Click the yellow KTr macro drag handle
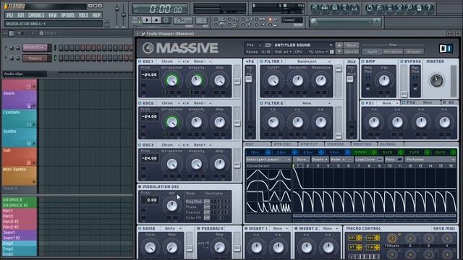Screen dimensions: 463x260 [x=359, y=238]
